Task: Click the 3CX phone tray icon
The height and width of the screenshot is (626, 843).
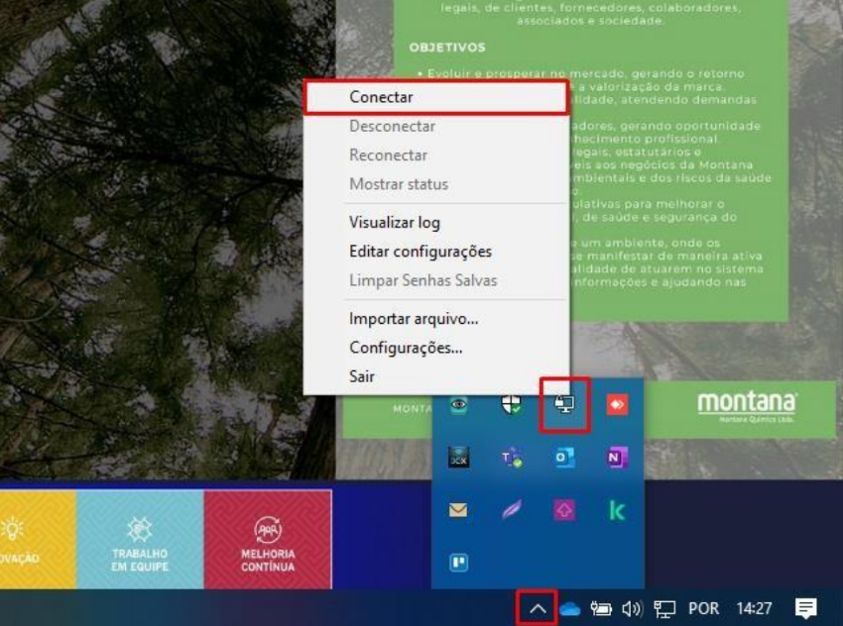Action: [458, 457]
